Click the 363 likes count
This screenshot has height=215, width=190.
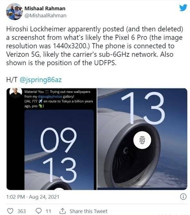coord(21,211)
